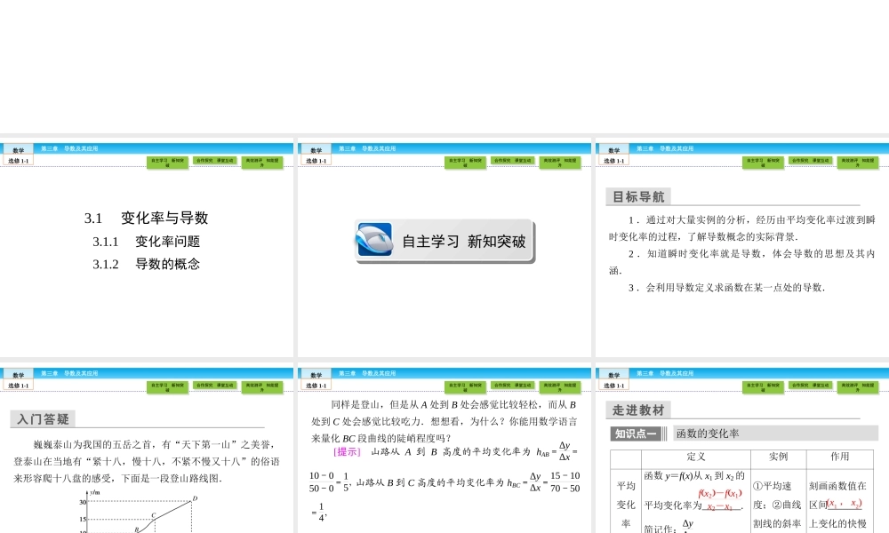Click the 选修1-1 badge on the first slide

tap(18, 163)
